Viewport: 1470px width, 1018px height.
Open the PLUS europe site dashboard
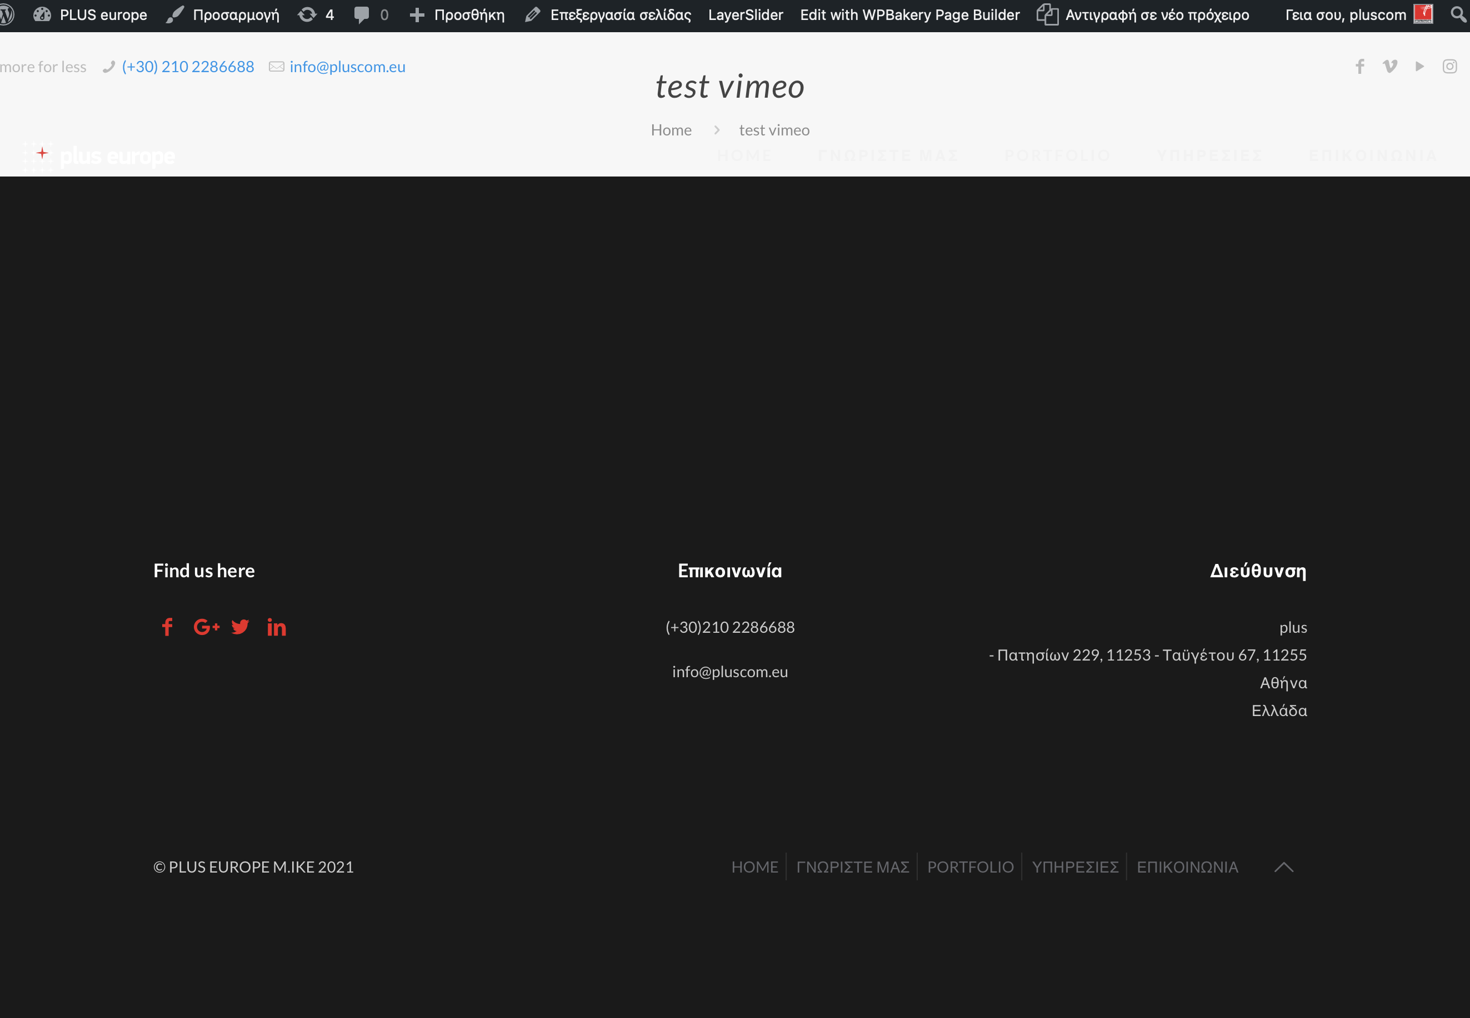click(x=90, y=14)
